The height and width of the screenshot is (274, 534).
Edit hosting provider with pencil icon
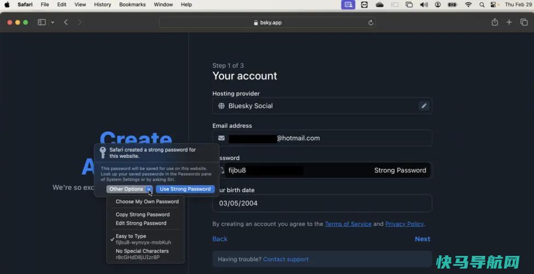pos(424,106)
